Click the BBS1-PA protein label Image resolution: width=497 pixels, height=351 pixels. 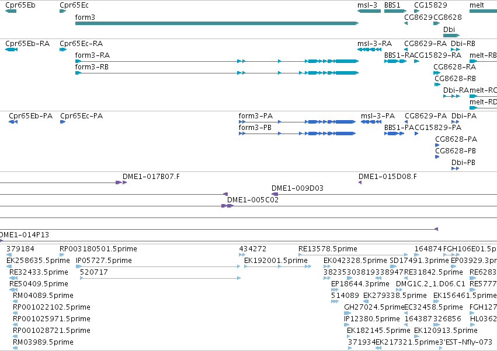pyautogui.click(x=399, y=128)
